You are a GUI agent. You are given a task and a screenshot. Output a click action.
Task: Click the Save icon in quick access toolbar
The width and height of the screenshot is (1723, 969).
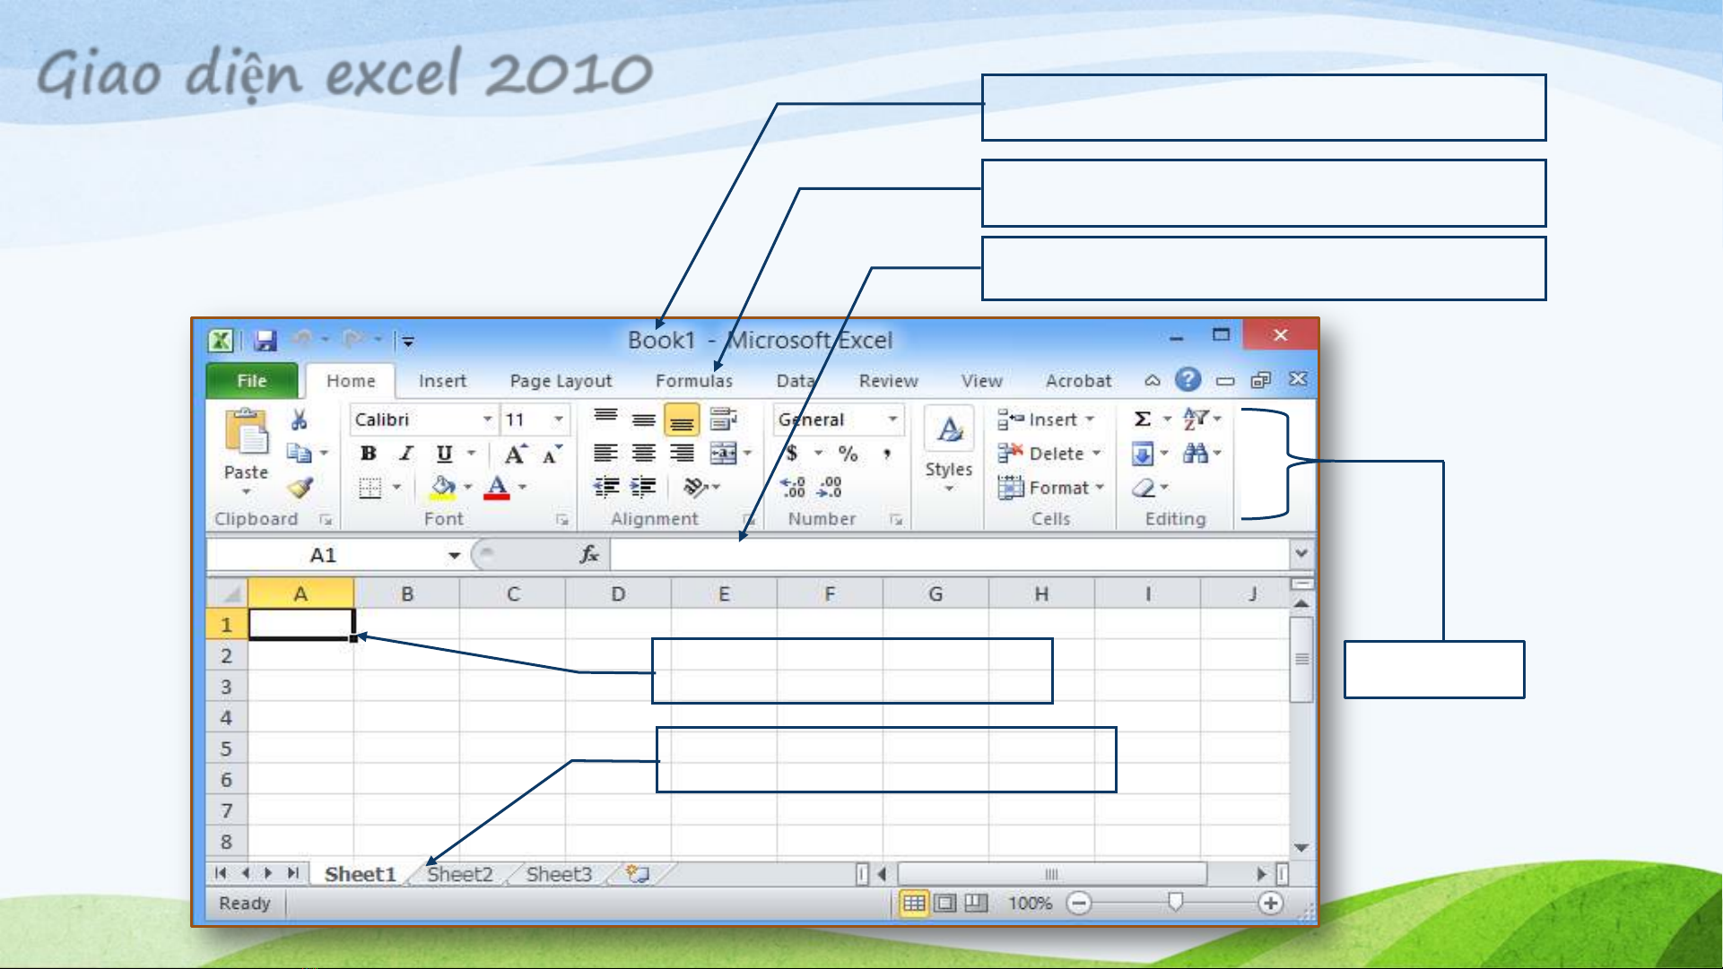265,341
